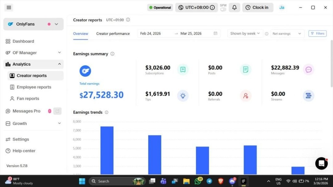Select Creator reports in sidebar
Image resolution: width=333 pixels, height=187 pixels.
point(35,76)
